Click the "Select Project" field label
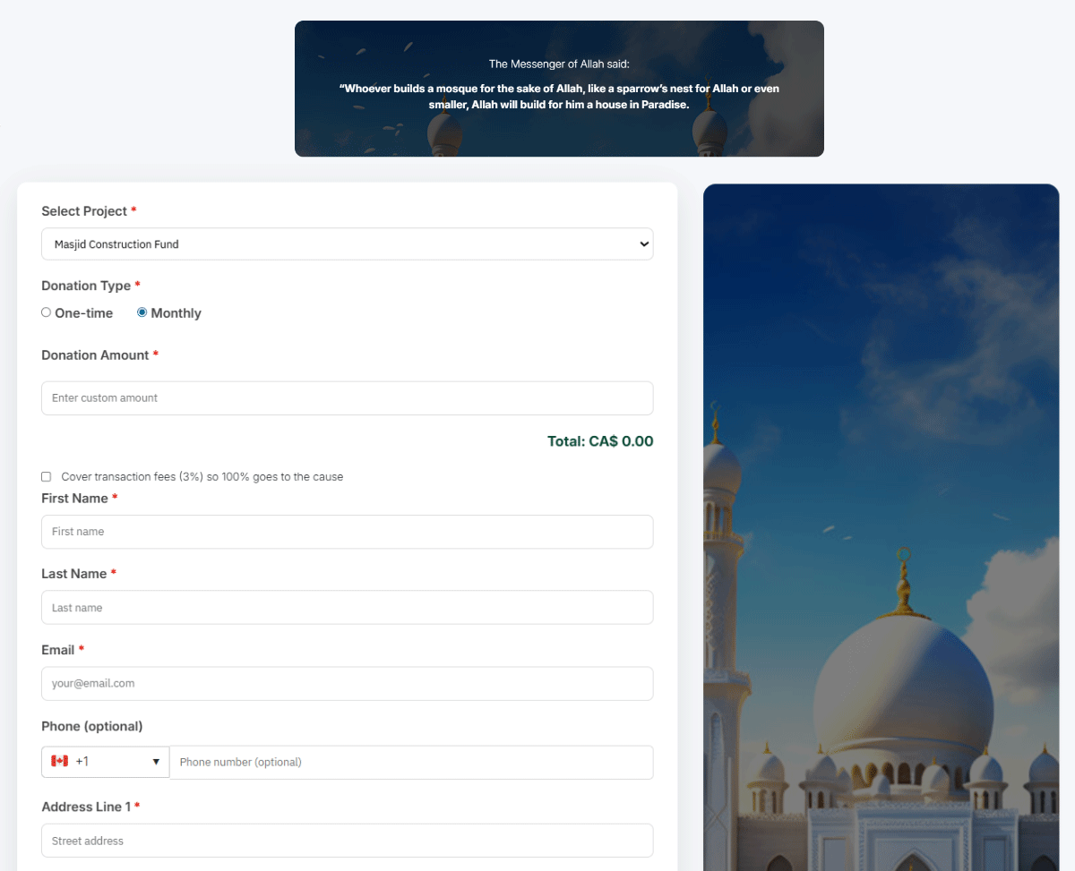This screenshot has width=1075, height=871. click(84, 211)
